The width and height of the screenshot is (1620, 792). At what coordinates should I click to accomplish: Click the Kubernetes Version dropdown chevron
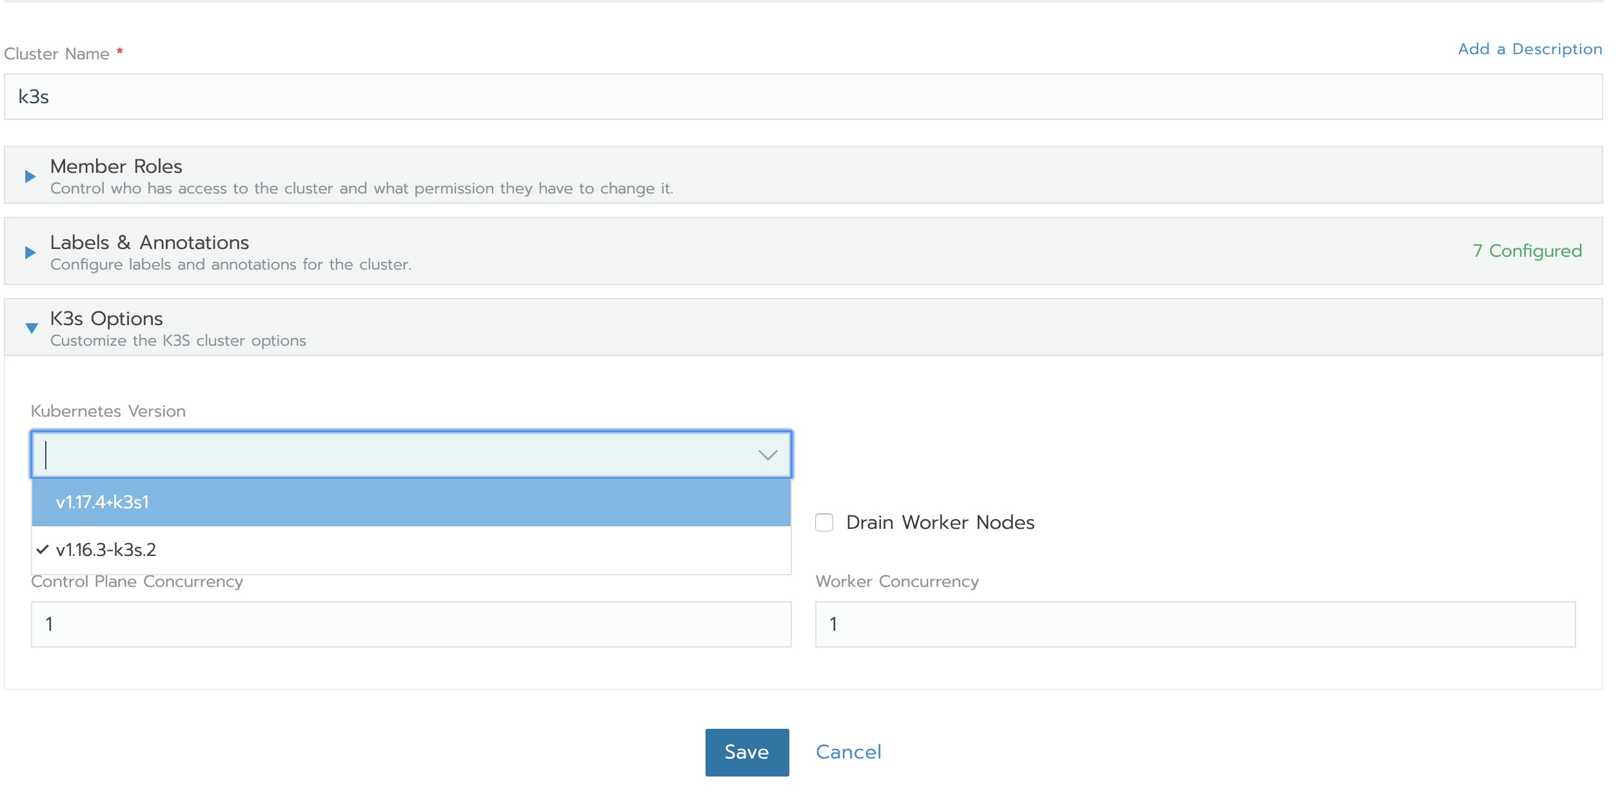tap(767, 455)
